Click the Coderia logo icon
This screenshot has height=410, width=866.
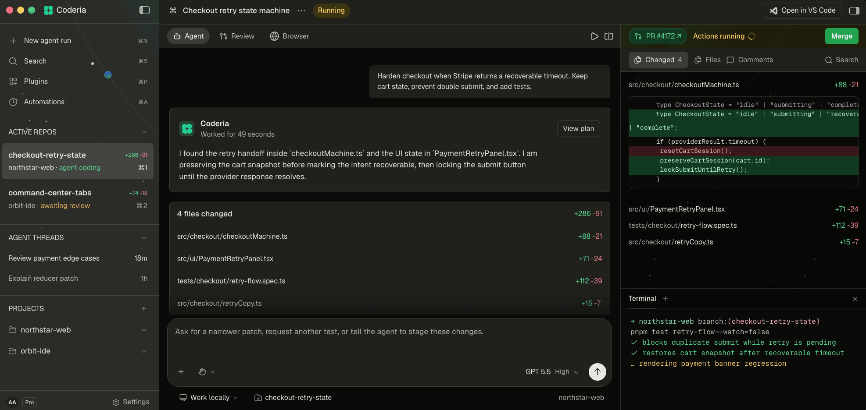(48, 10)
